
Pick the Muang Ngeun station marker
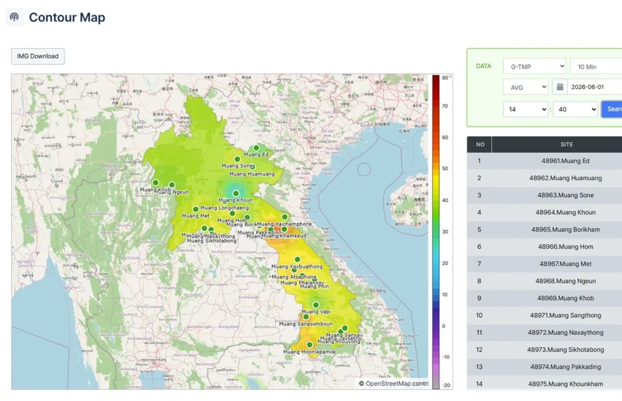pyautogui.click(x=171, y=185)
